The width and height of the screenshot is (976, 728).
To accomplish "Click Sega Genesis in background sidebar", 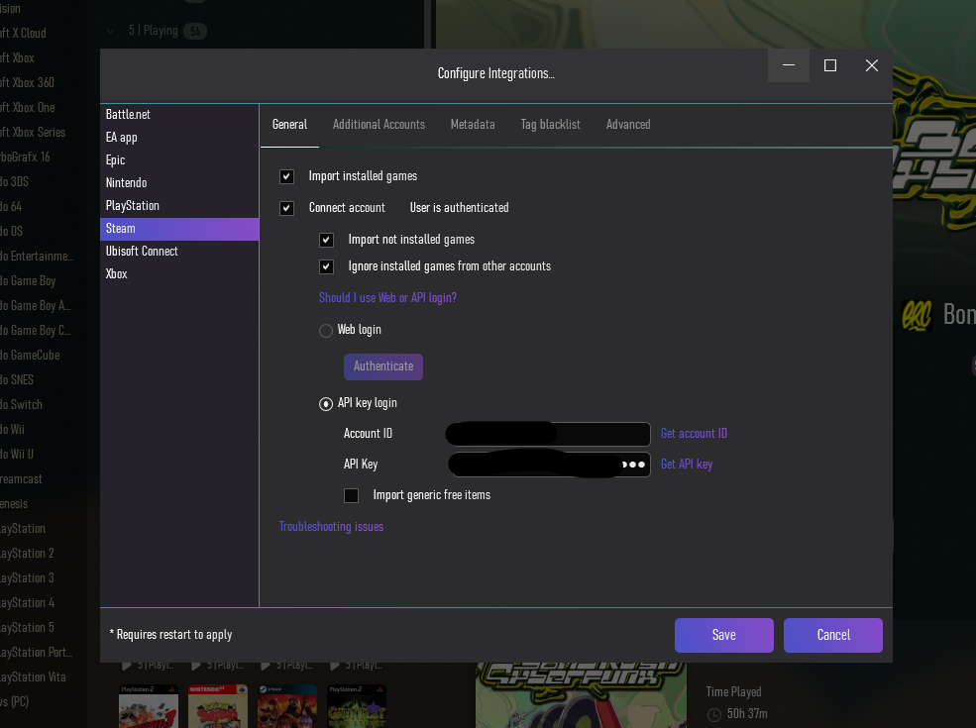I will tap(14, 504).
